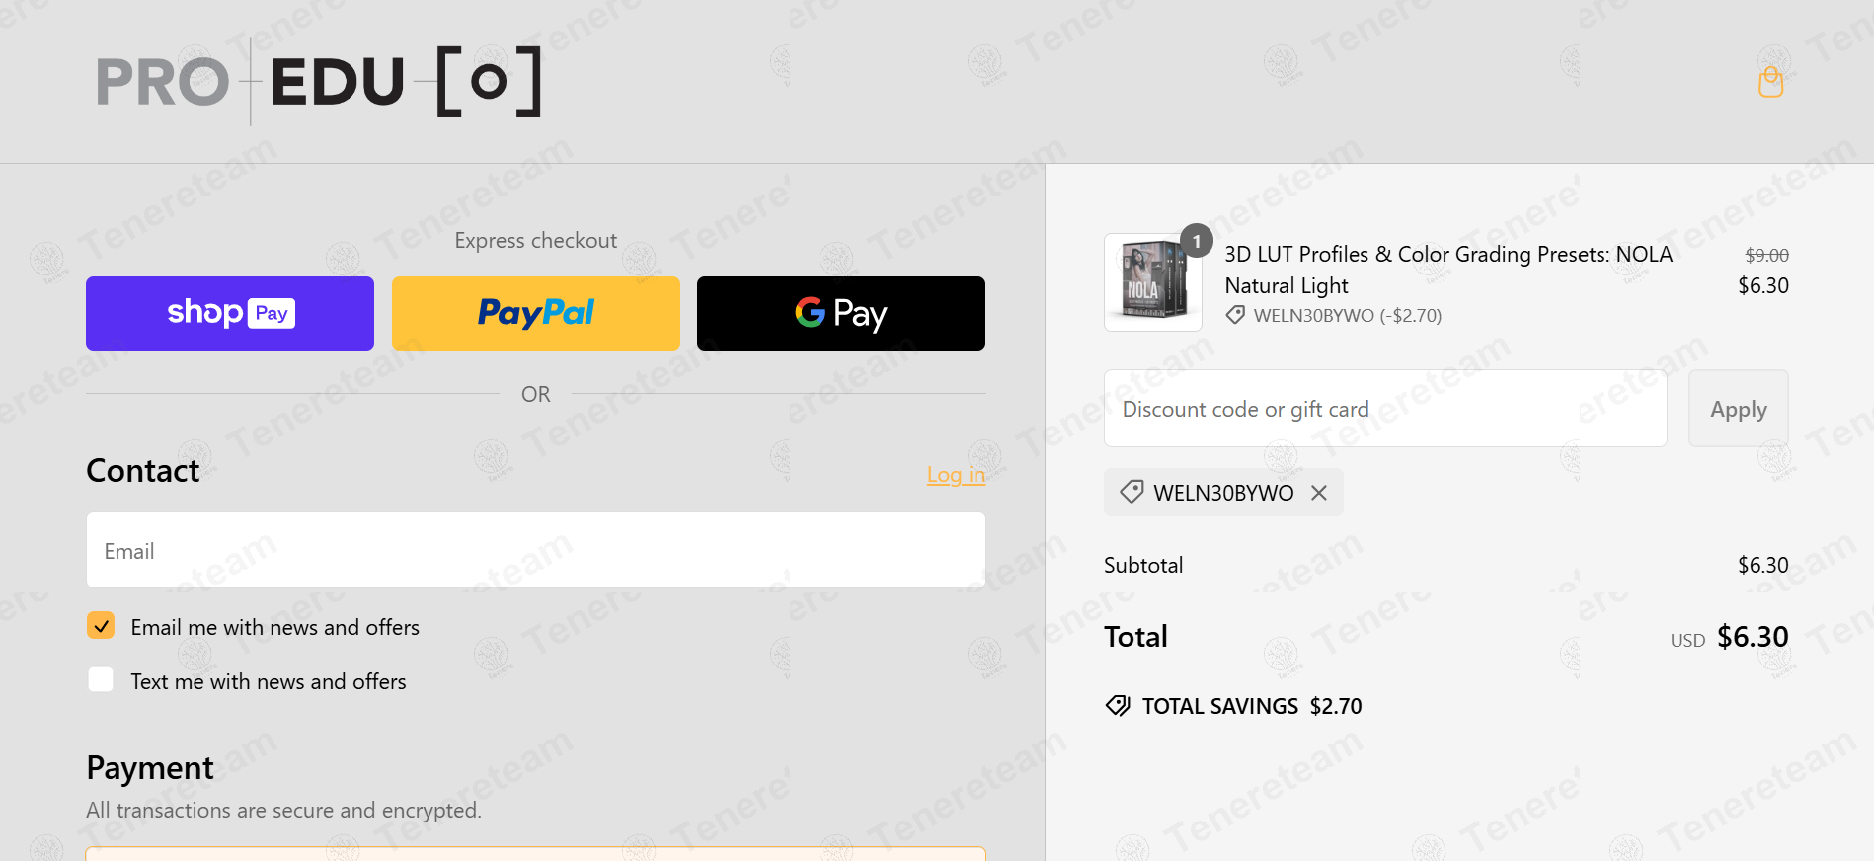Pay with Shop Pay
This screenshot has height=861, width=1874.
point(230,313)
